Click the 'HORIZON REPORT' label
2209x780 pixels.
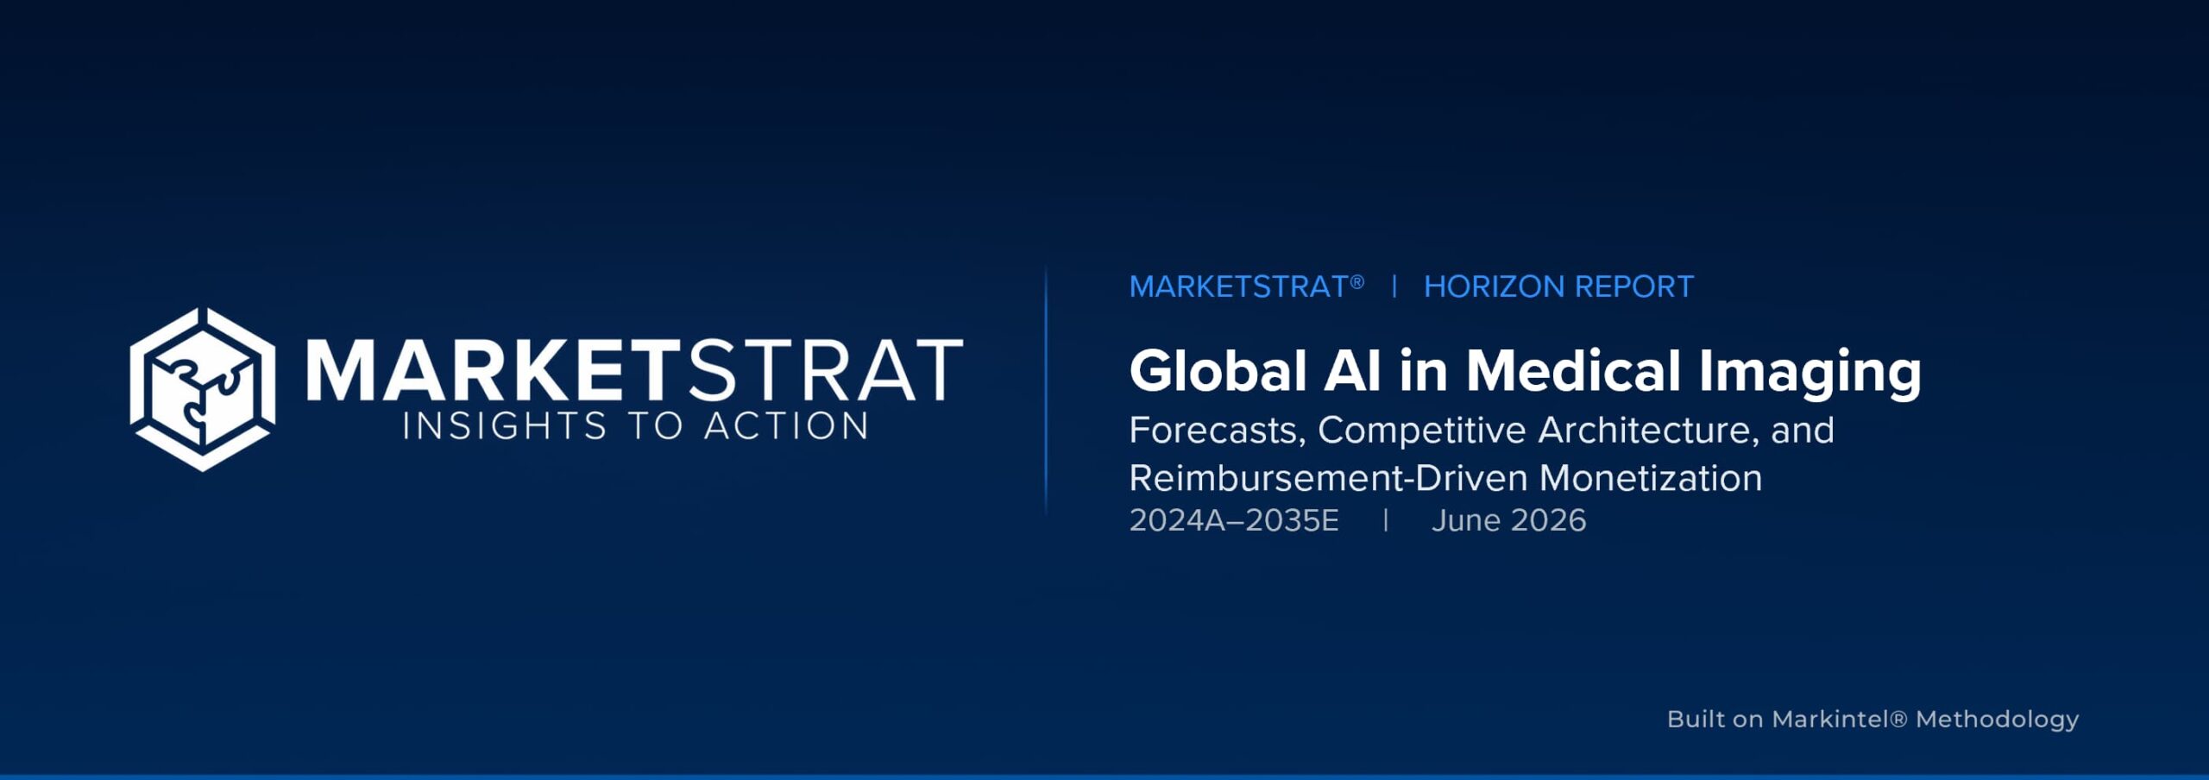(x=1558, y=286)
